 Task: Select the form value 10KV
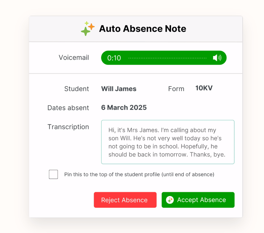click(x=204, y=88)
